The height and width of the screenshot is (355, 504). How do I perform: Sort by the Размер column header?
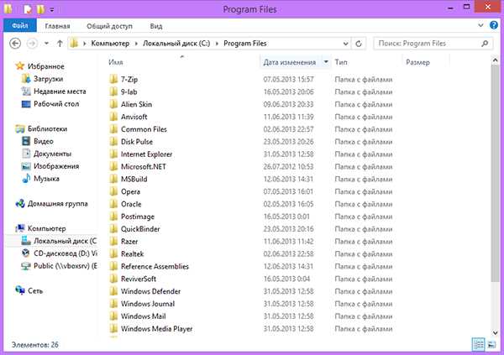tap(417, 62)
